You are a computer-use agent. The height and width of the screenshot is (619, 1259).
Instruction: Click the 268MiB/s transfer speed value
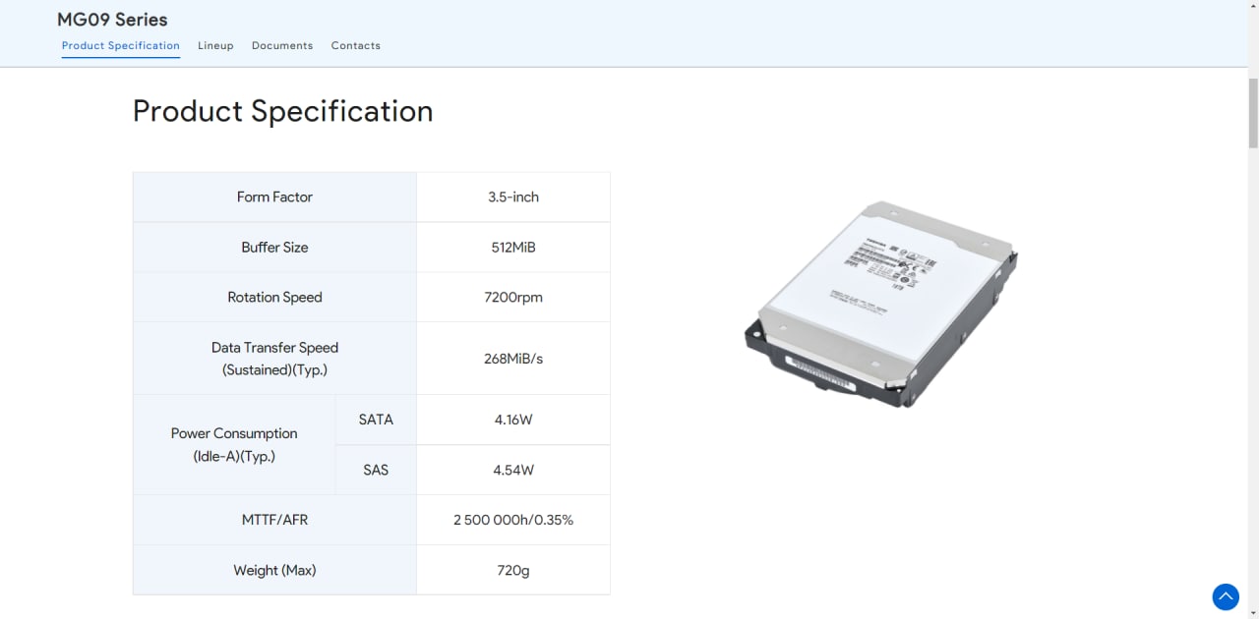[x=513, y=359]
